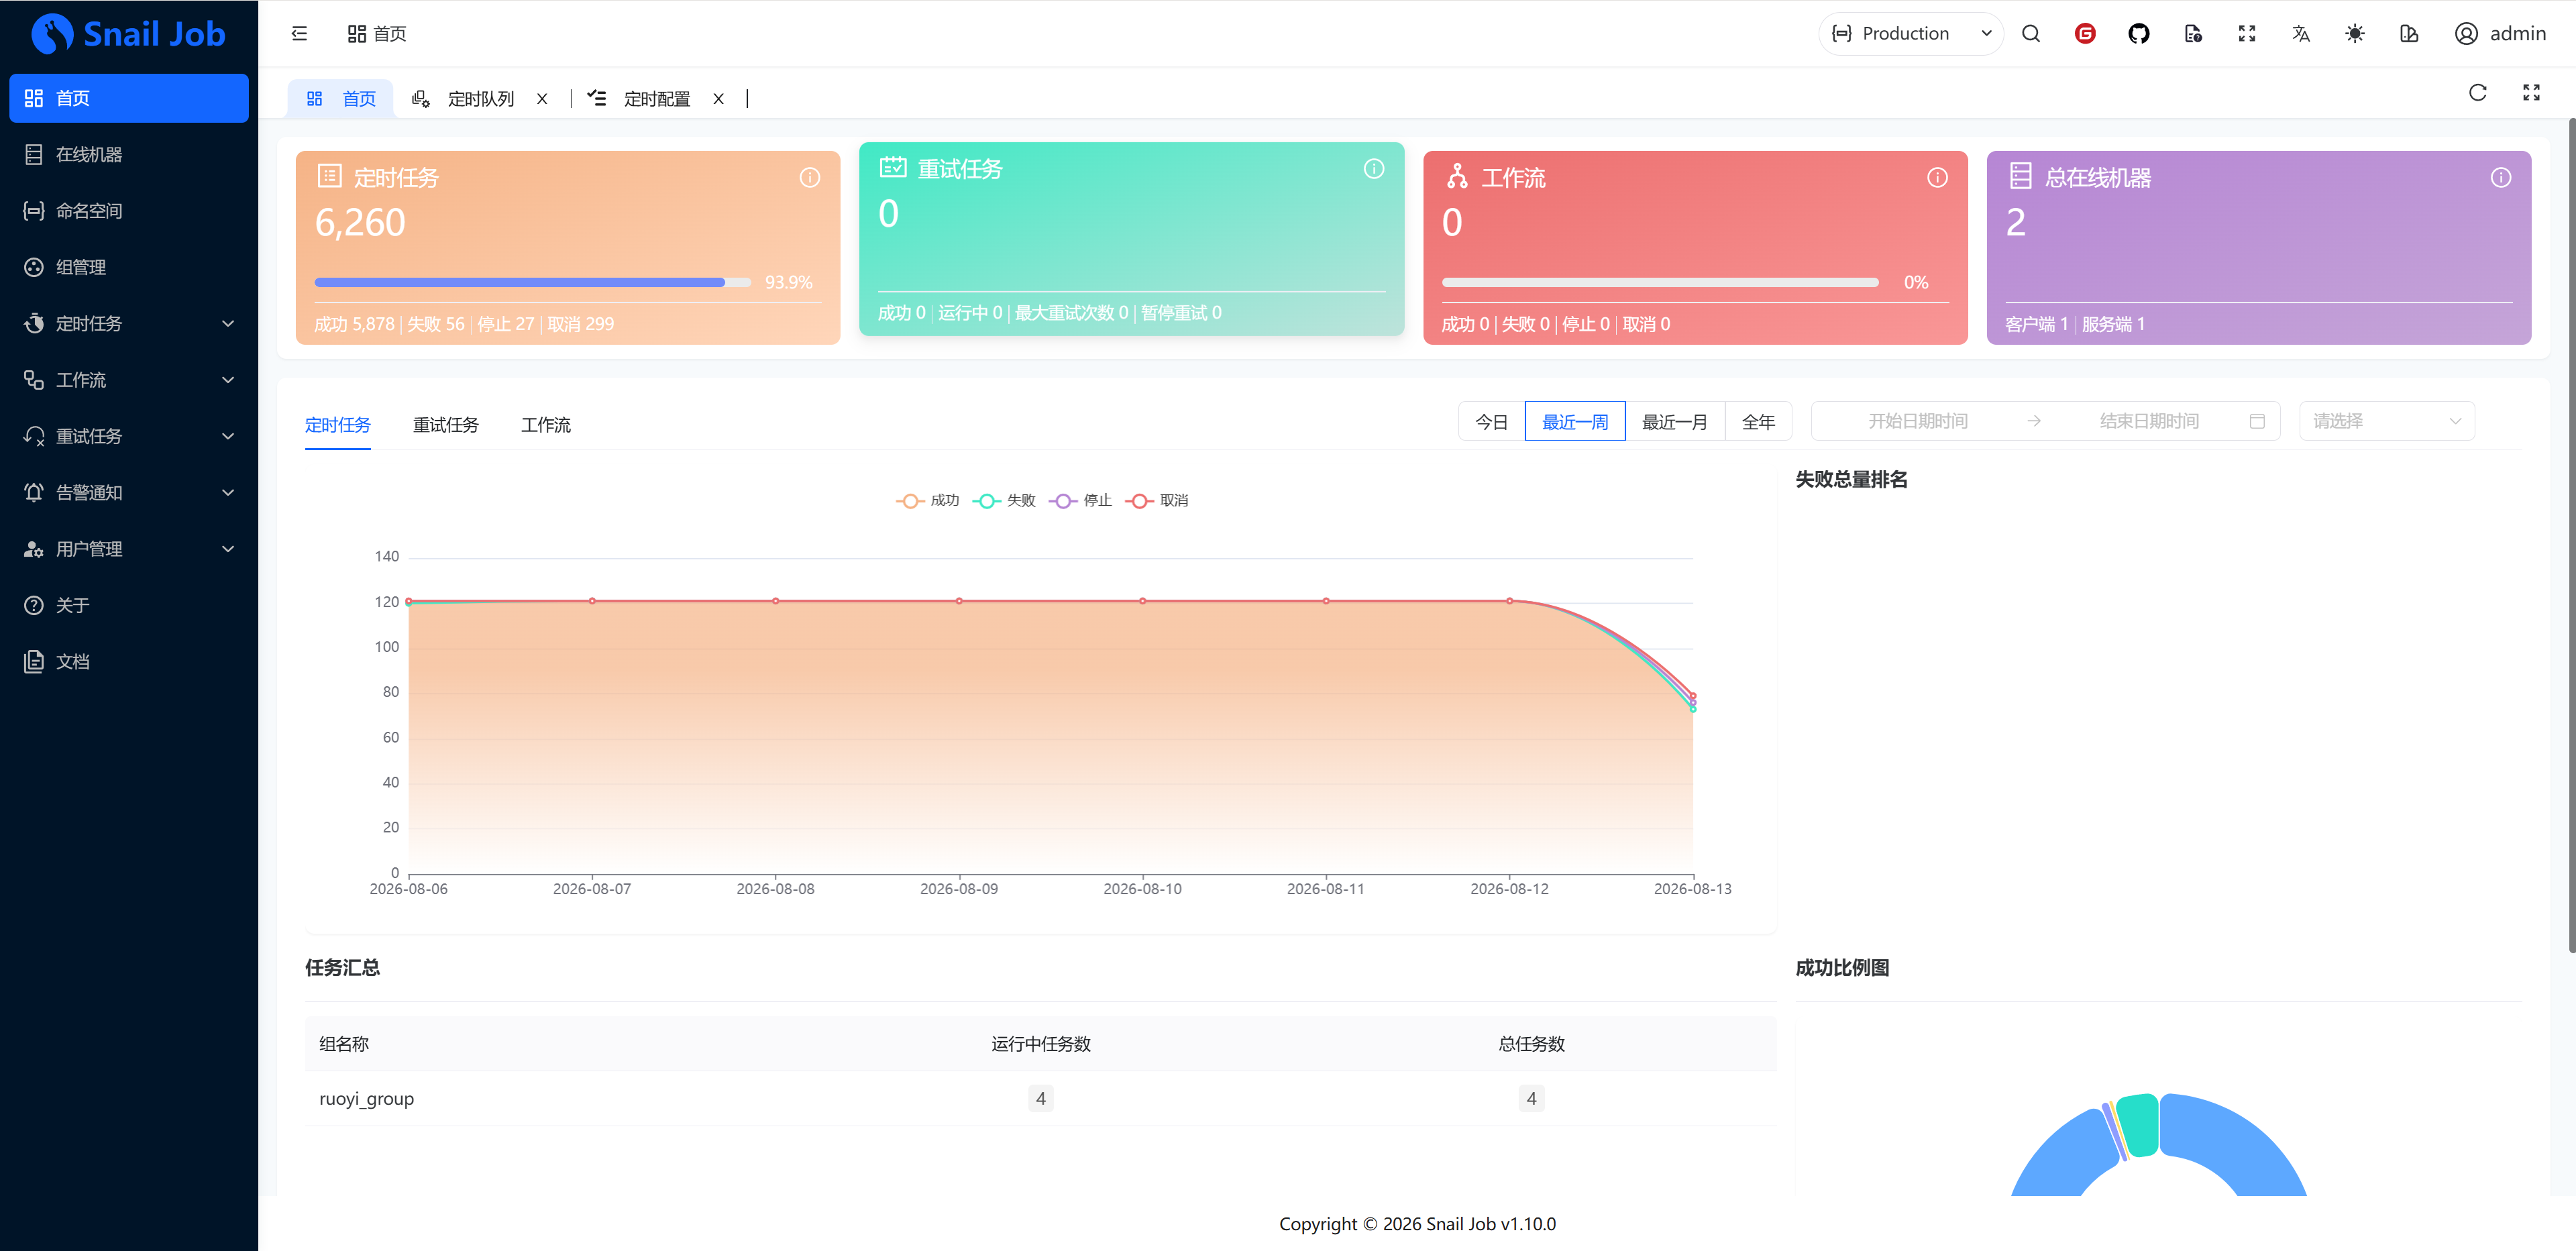Toggle light/dark theme sun icon
2576x1251 pixels.
point(2355,34)
